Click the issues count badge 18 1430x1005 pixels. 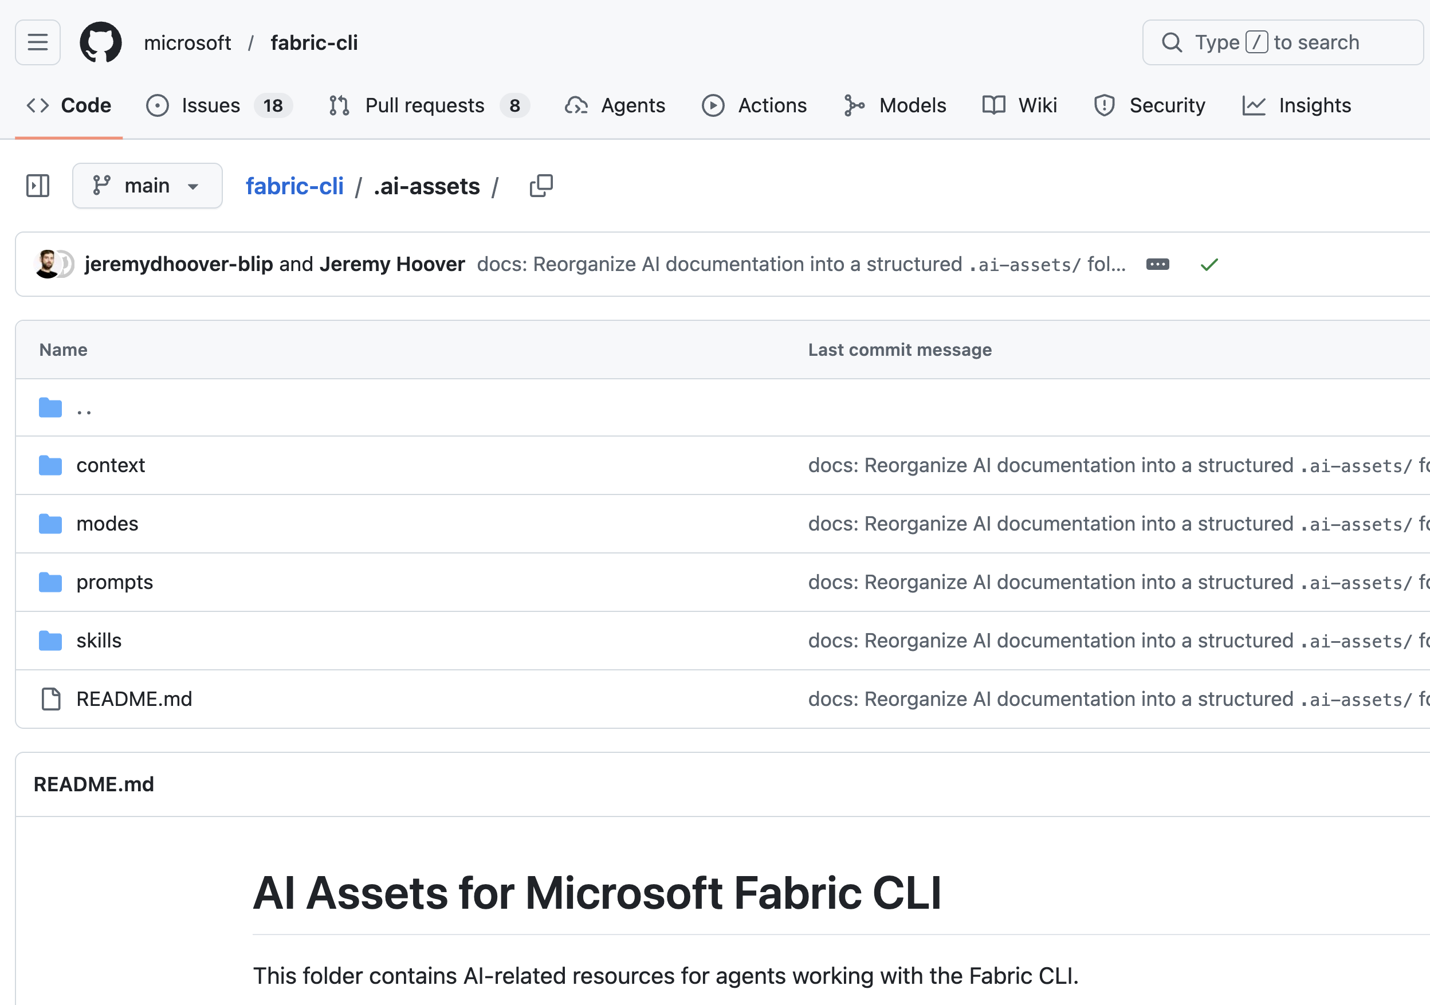pyautogui.click(x=273, y=105)
